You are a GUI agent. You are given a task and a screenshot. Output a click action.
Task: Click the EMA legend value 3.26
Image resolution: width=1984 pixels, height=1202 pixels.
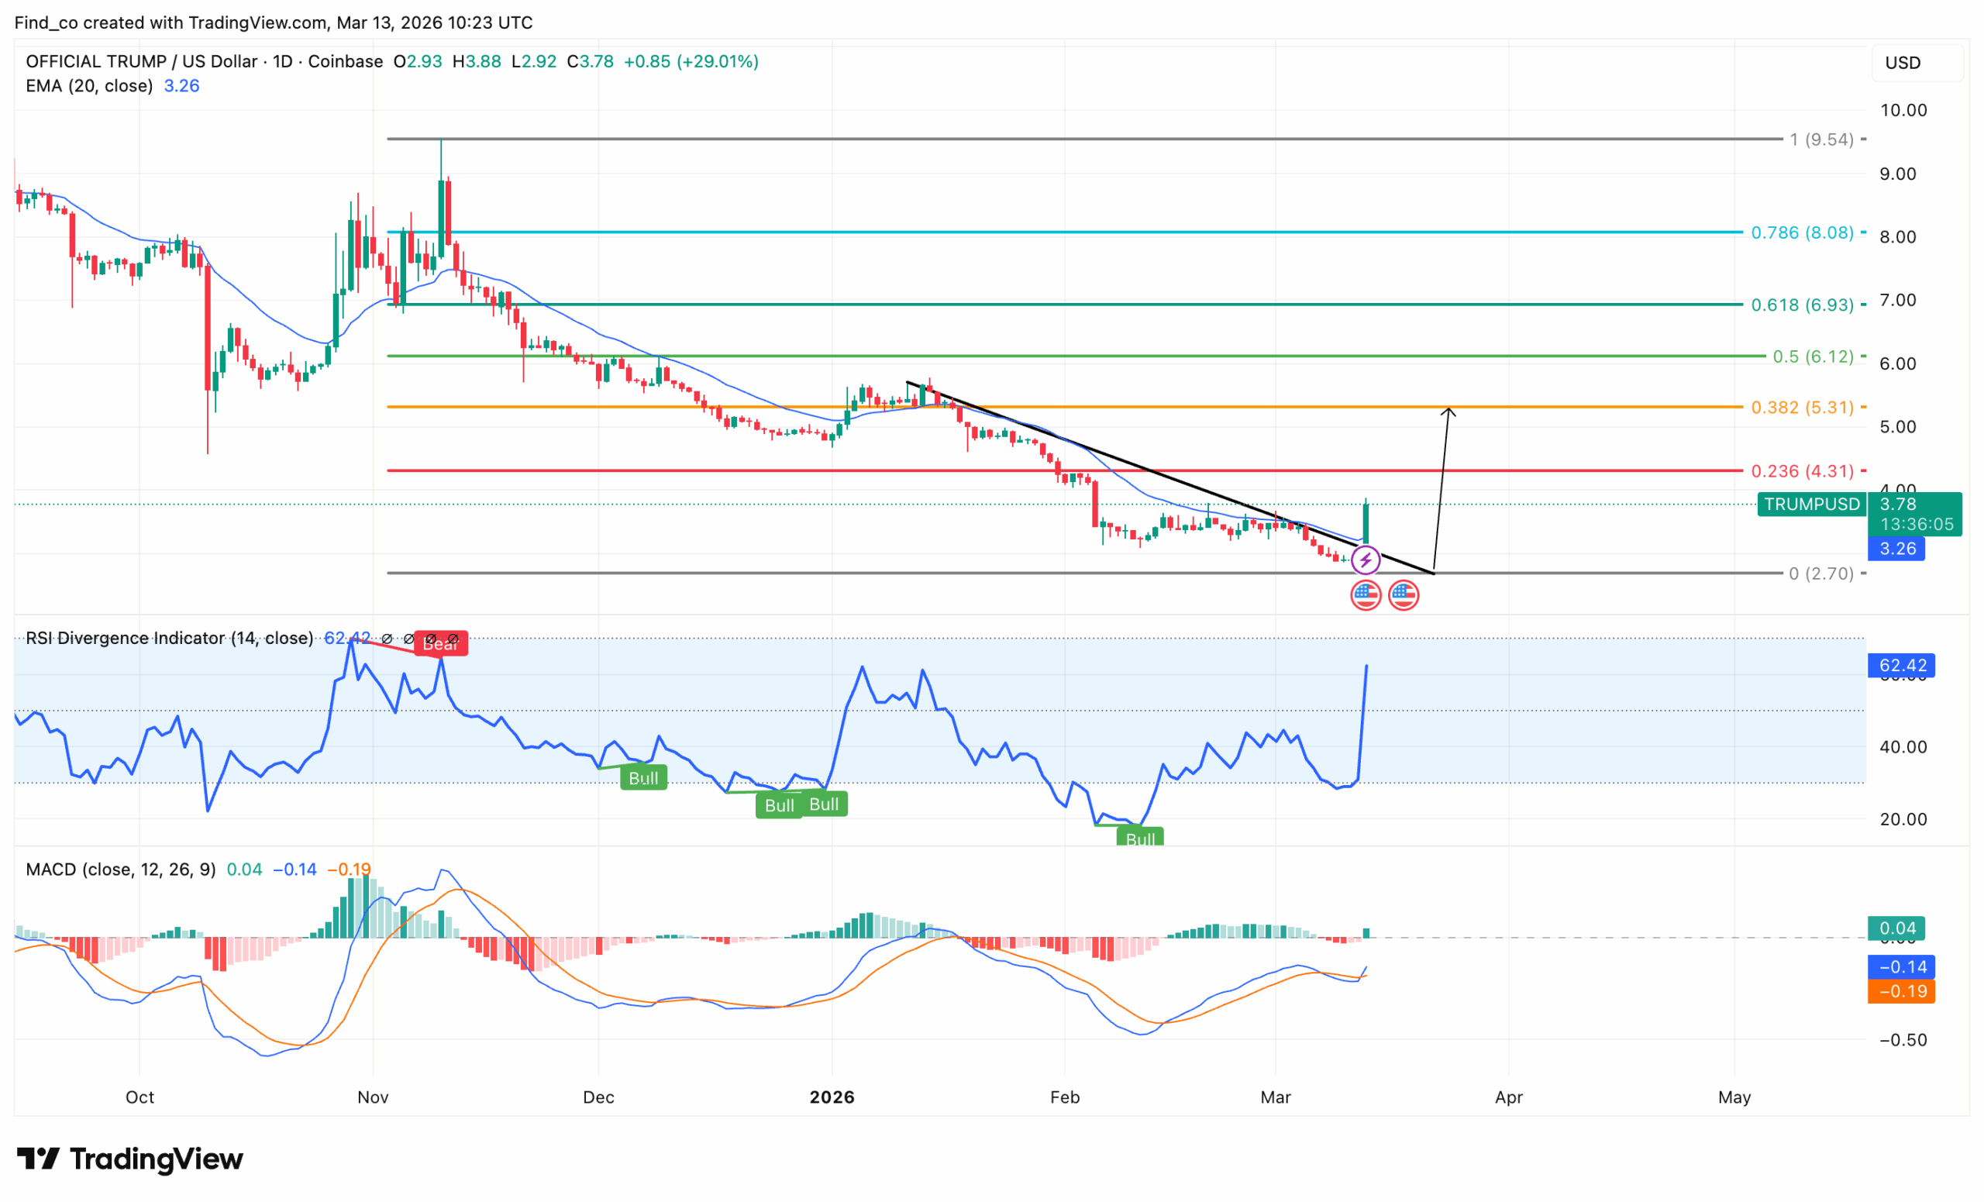tap(182, 86)
